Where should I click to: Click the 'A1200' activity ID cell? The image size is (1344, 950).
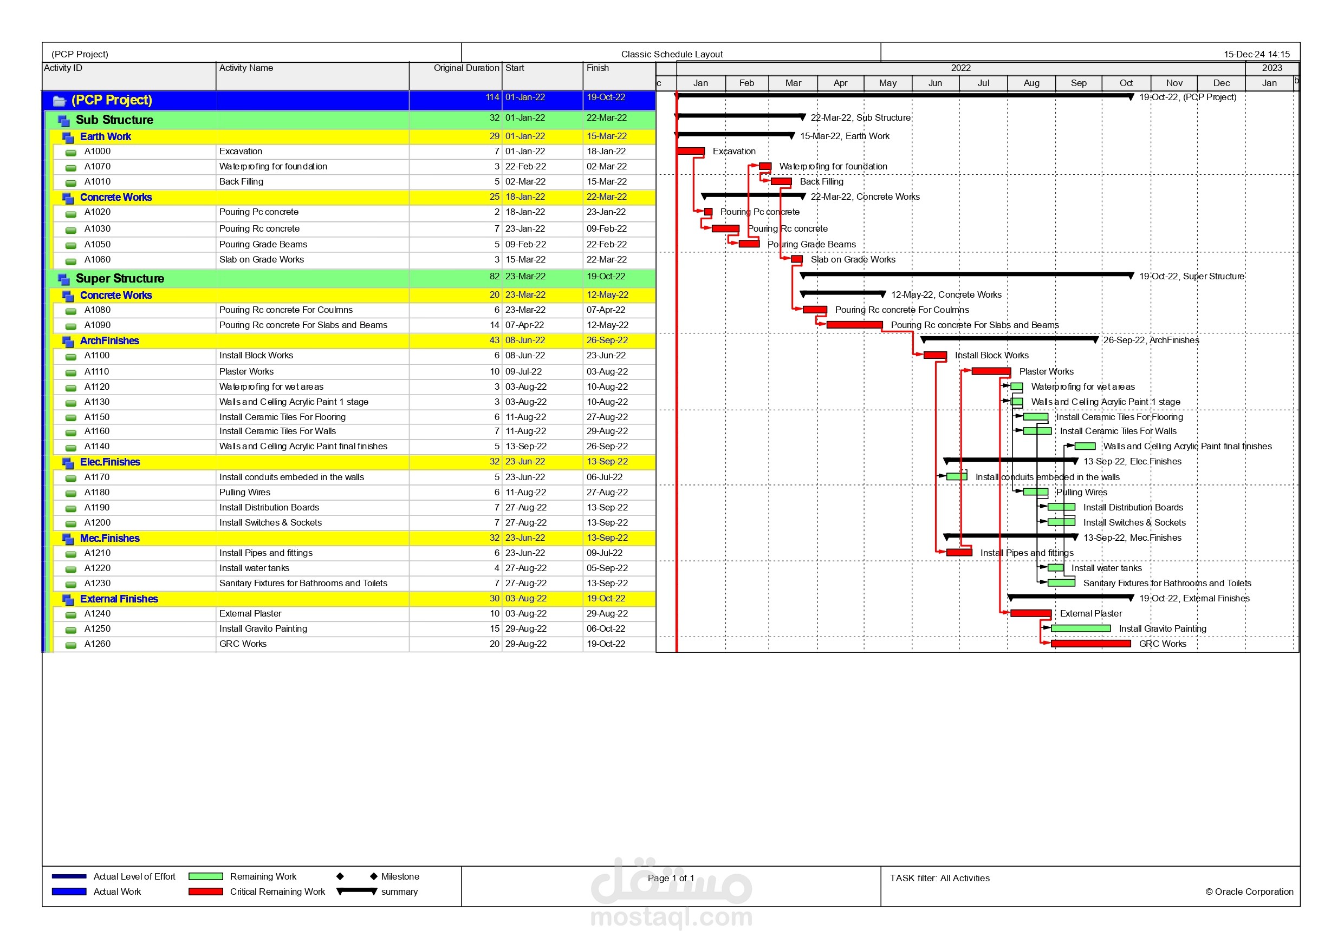click(x=97, y=523)
